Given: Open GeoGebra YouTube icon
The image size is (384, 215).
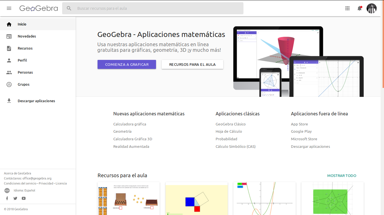Looking at the screenshot, I should click(x=24, y=198).
